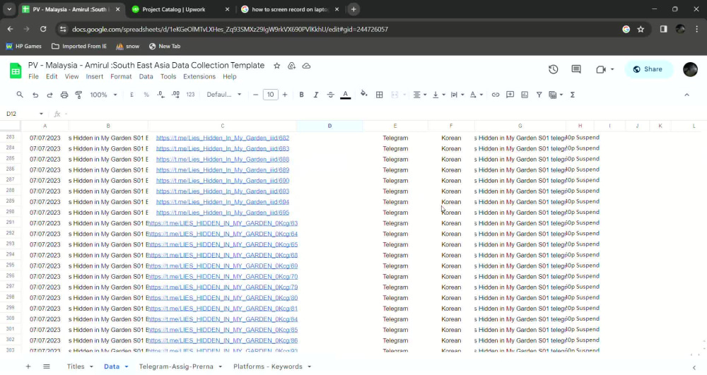This screenshot has height=375, width=707.
Task: Open link ending in 0Kcg/86
Action: pyautogui.click(x=223, y=341)
